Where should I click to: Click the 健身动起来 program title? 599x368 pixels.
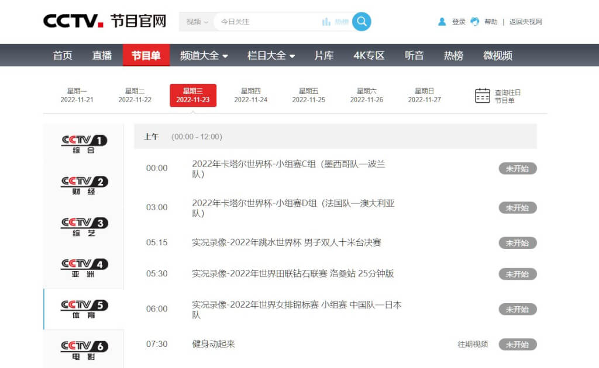tap(213, 344)
